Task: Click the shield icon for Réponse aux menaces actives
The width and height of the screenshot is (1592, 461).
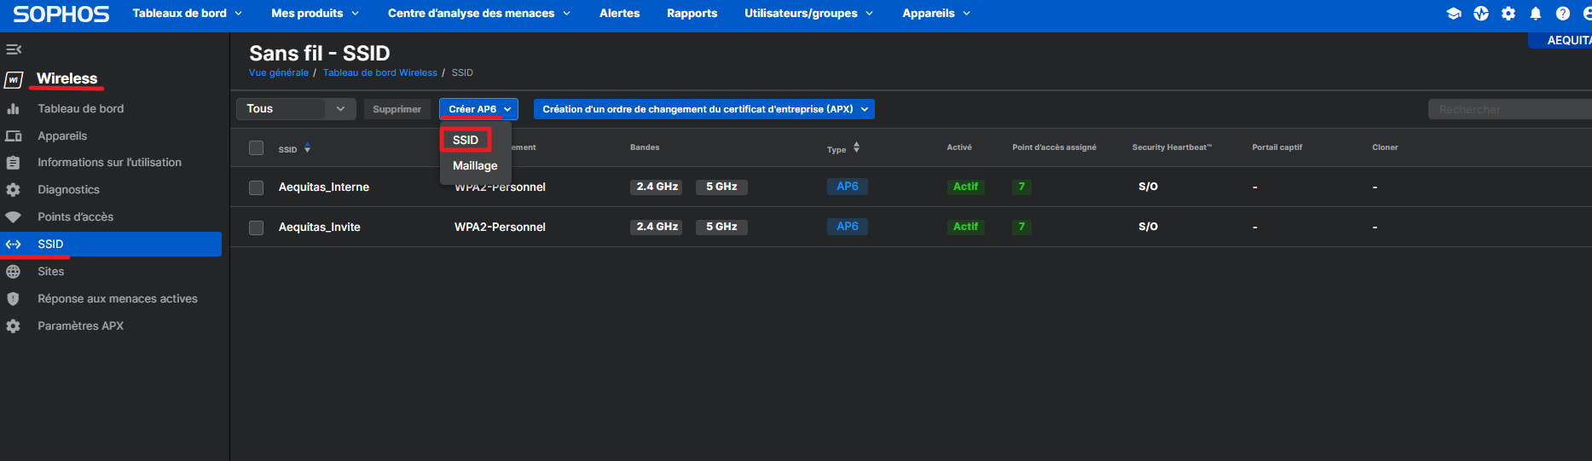Action: coord(13,299)
